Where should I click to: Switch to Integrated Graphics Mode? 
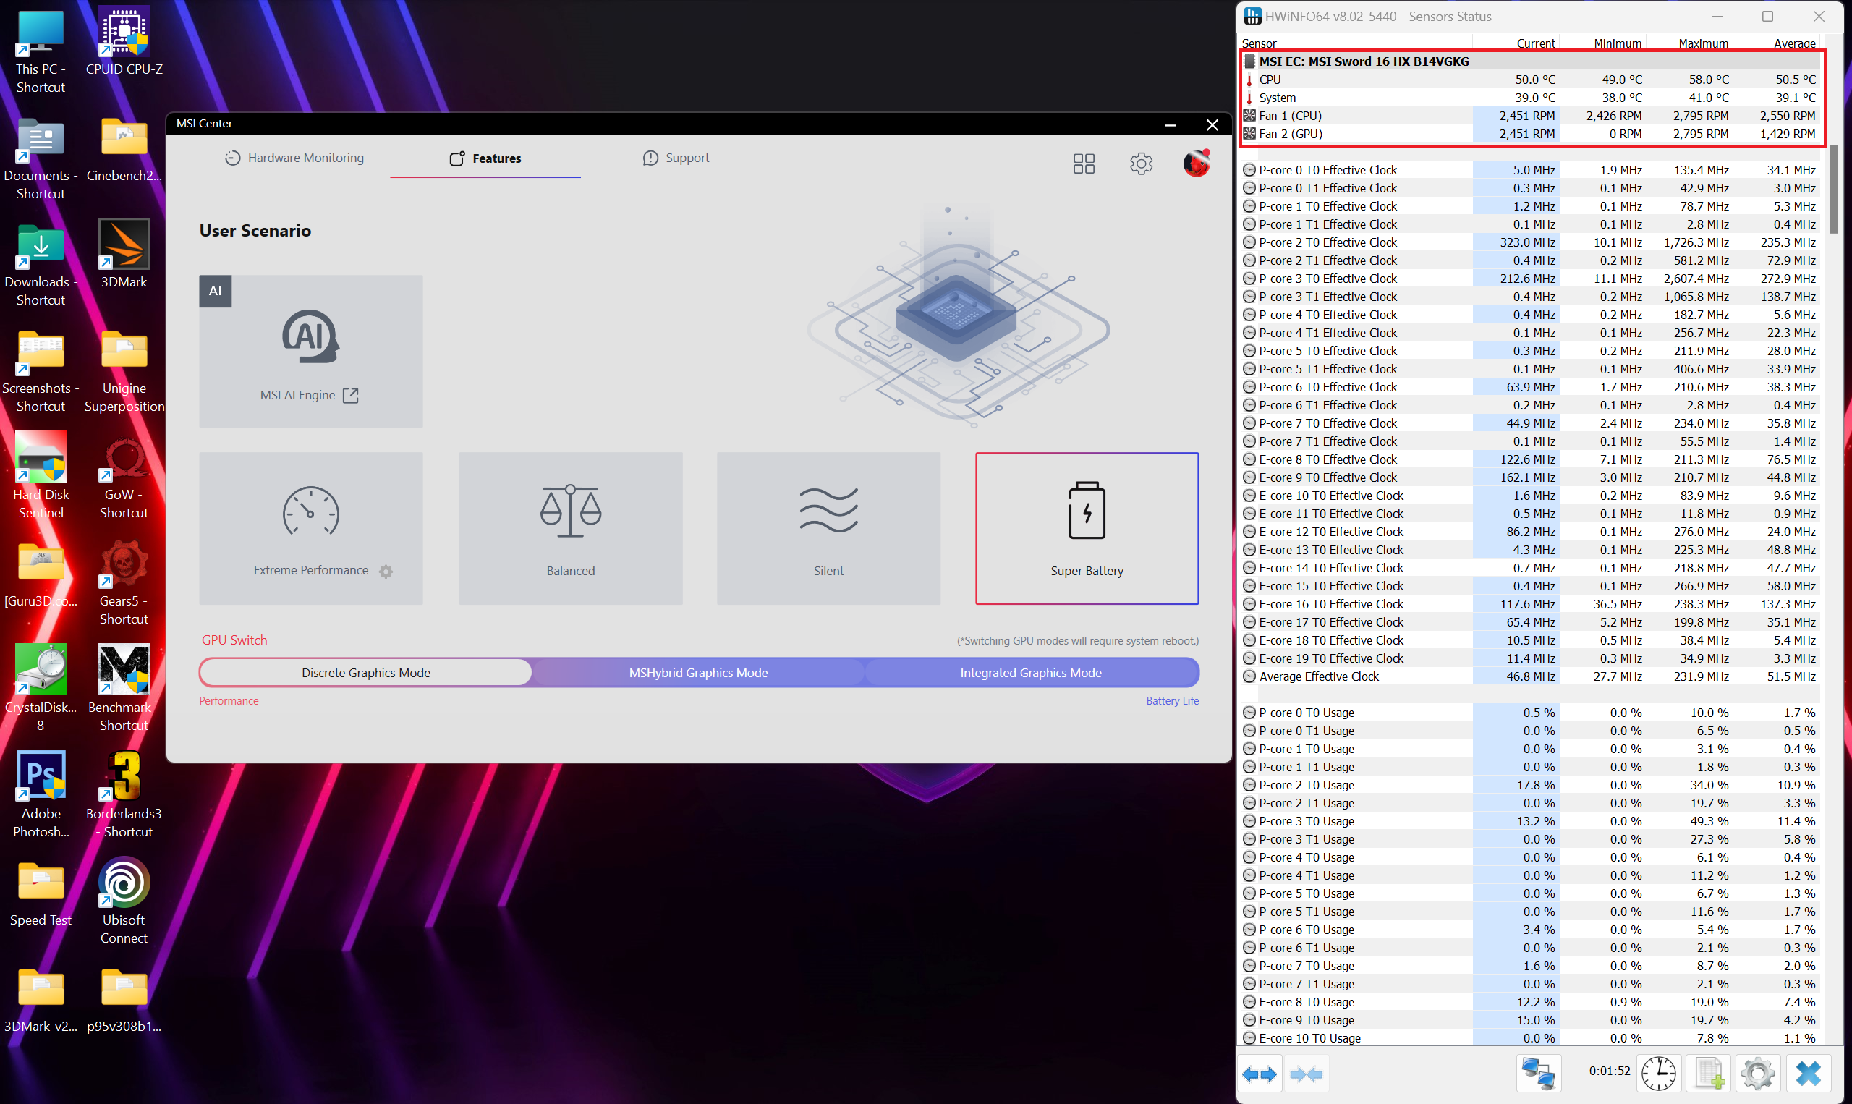pos(1031,673)
